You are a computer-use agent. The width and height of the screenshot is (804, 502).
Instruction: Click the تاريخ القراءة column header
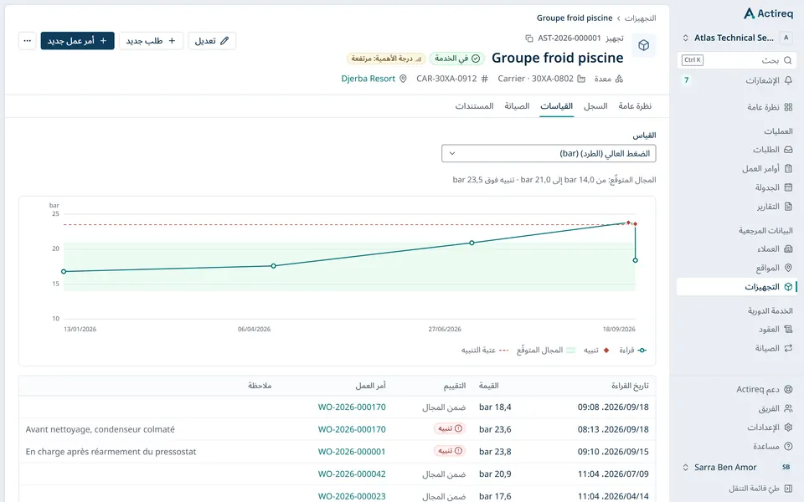[x=630, y=386]
